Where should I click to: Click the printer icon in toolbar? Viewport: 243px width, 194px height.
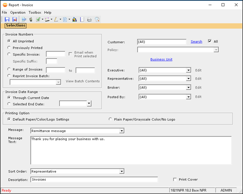click(89, 19)
